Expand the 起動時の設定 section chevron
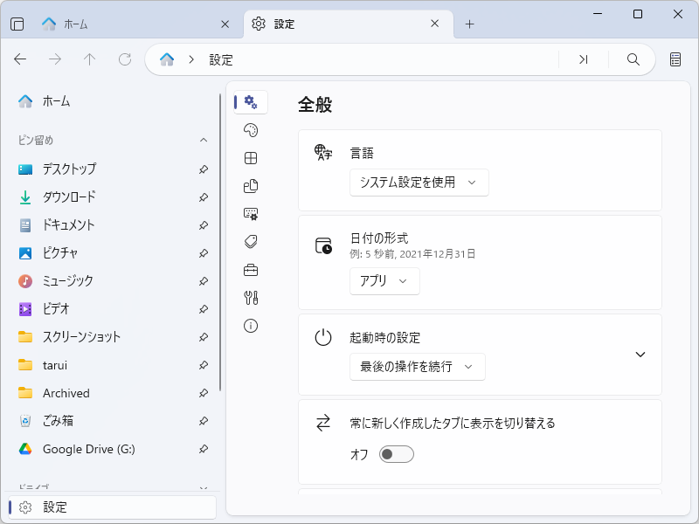 (x=640, y=355)
